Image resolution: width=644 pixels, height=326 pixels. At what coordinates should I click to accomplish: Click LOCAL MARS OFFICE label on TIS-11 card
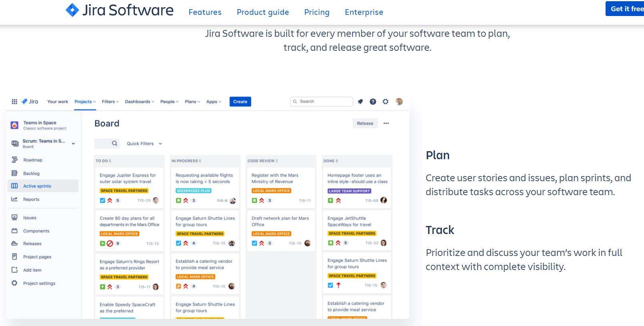tap(271, 191)
